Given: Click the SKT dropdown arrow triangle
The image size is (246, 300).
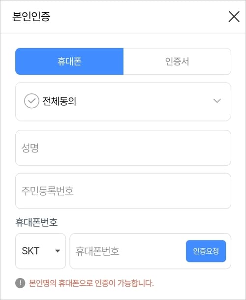Looking at the screenshot, I should click(58, 251).
